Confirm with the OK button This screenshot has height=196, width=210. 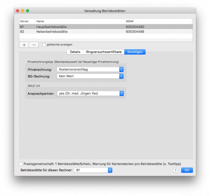tap(187, 170)
